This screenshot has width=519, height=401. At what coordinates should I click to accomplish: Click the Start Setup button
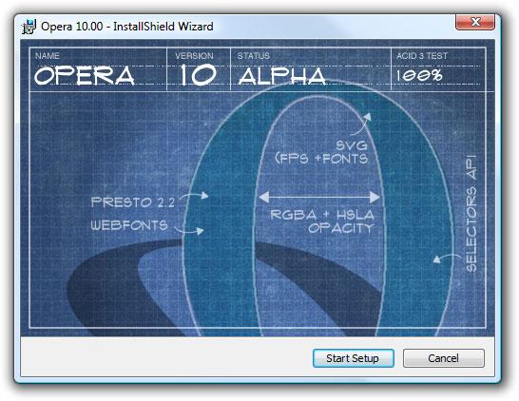(354, 358)
